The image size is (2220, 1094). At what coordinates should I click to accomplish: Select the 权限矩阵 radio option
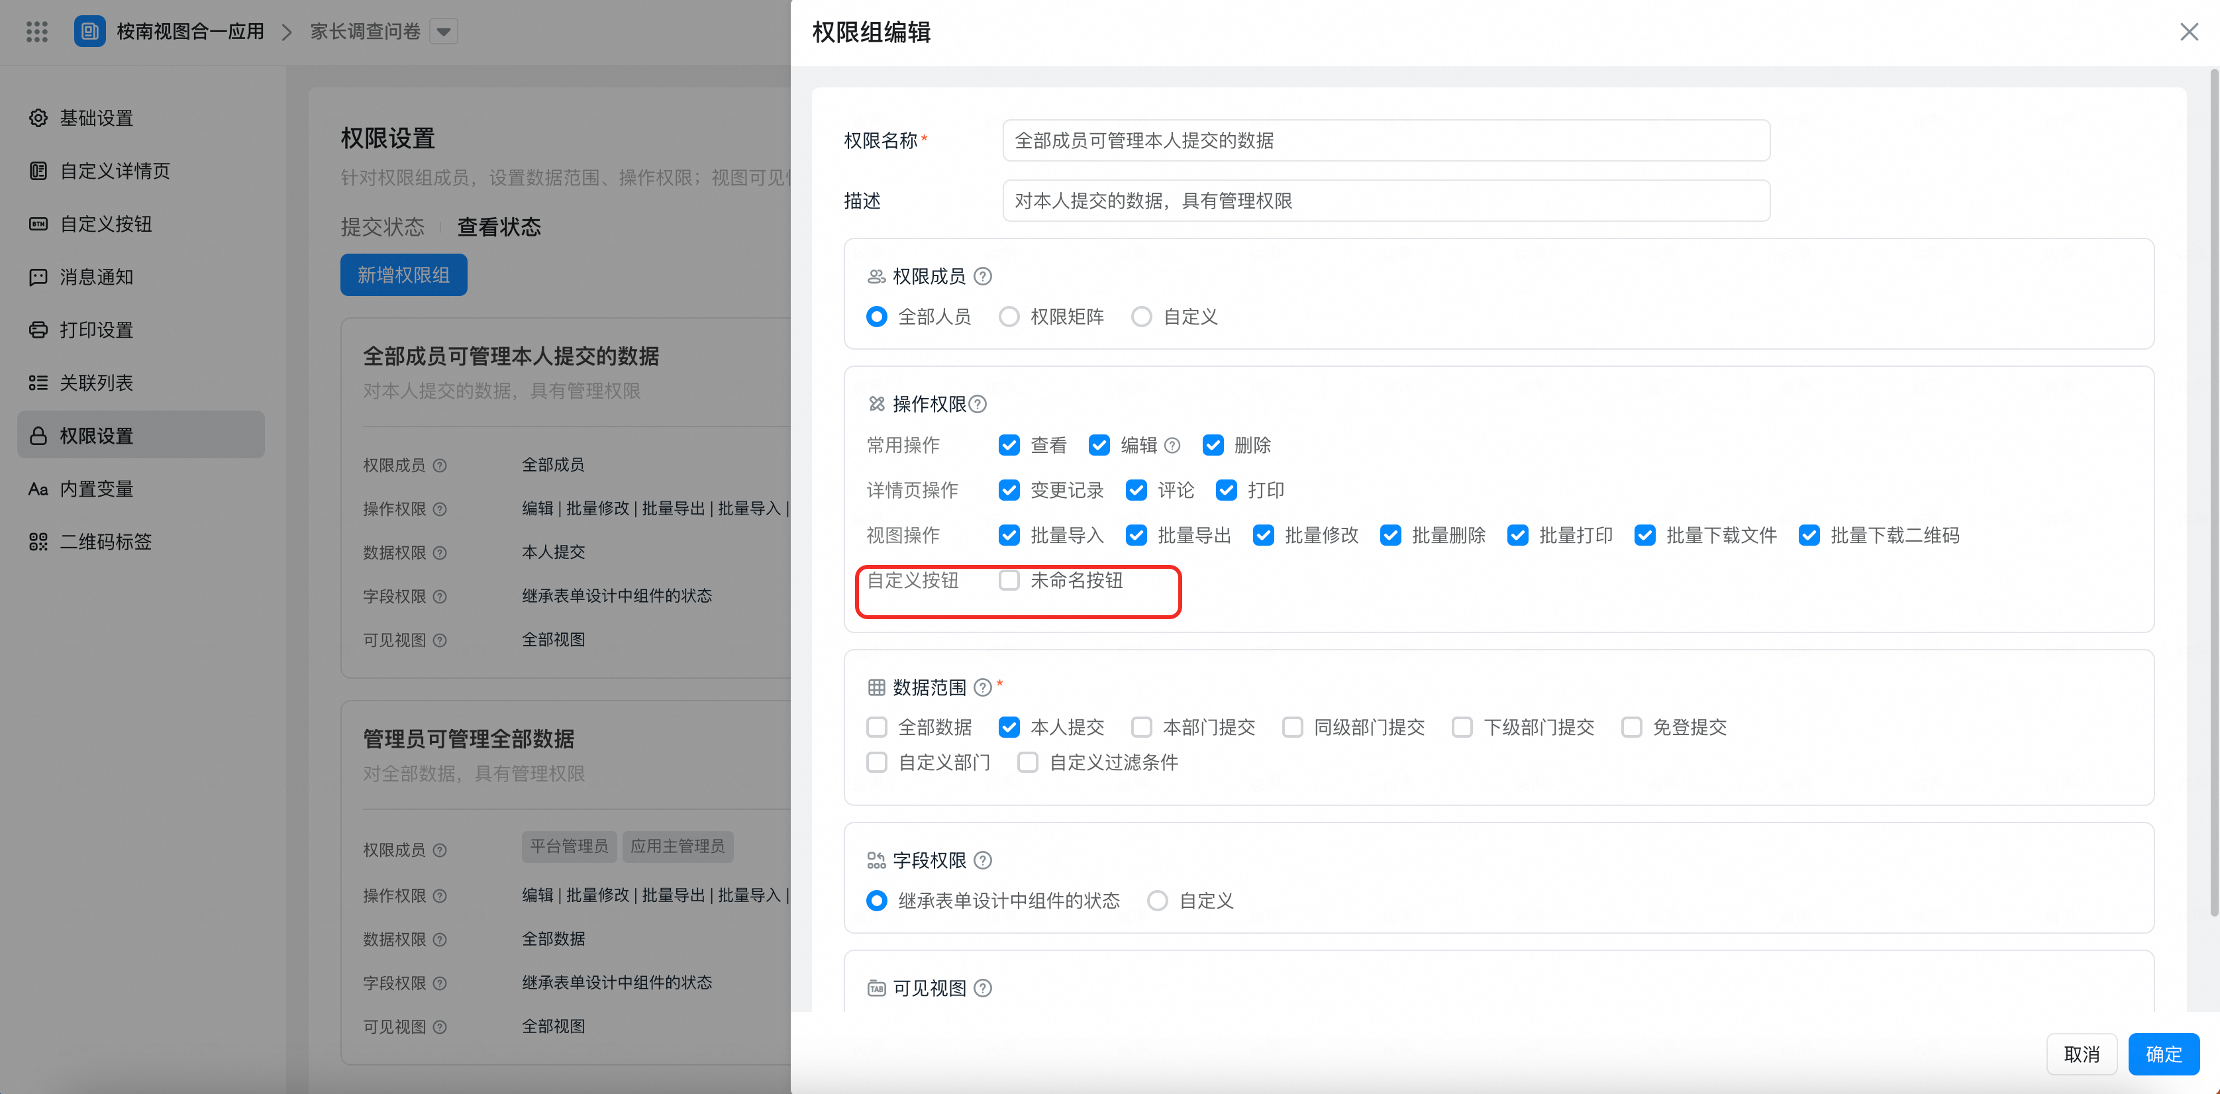1009,317
